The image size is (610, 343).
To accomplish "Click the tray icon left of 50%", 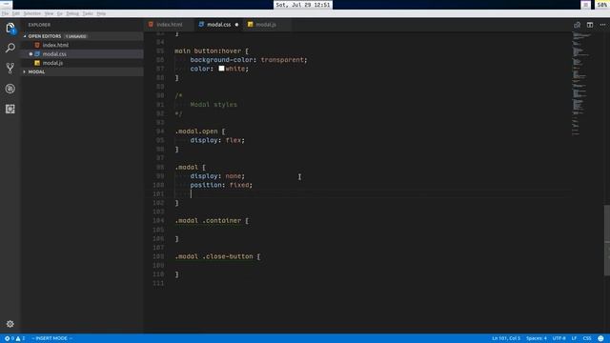I will 585,5.
